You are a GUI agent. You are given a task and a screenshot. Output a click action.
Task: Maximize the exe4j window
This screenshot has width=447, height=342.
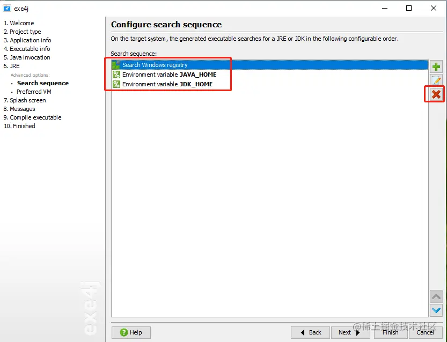(409, 8)
